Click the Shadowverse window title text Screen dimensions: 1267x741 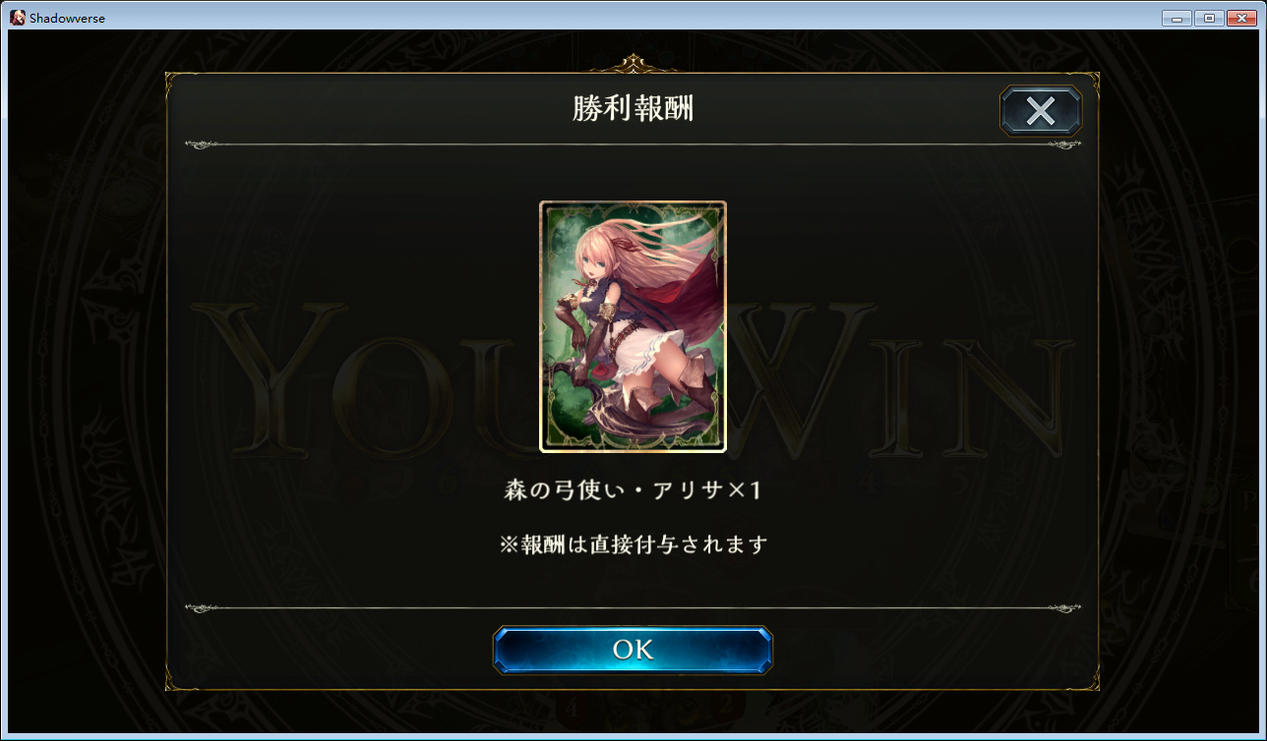pyautogui.click(x=67, y=19)
